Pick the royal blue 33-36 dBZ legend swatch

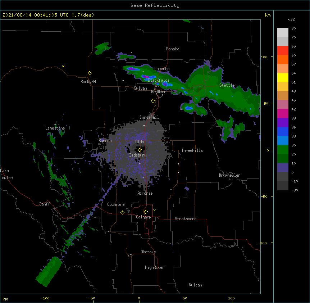click(x=283, y=131)
